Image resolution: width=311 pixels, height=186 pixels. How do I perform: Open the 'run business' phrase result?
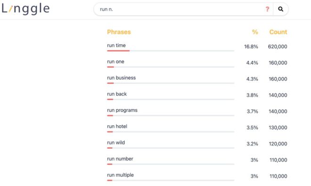point(122,78)
